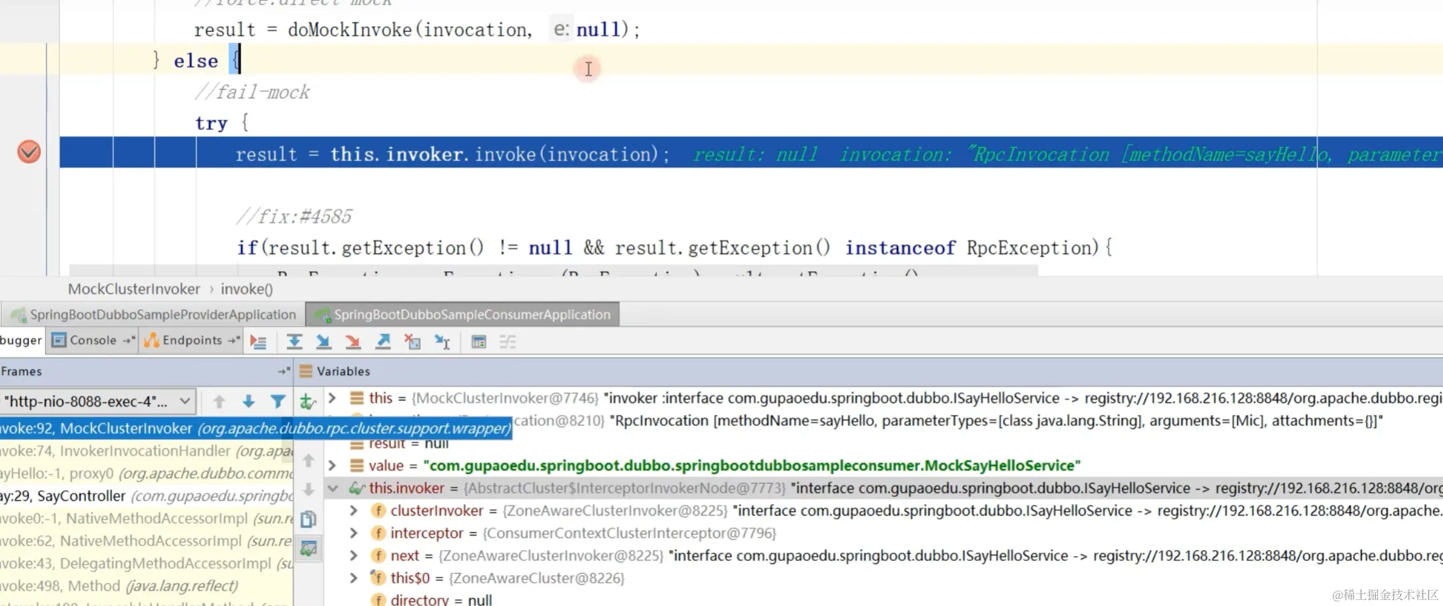Screen dimensions: 1443x606
Task: Click the duplicate watch copy icon
Action: point(308,519)
